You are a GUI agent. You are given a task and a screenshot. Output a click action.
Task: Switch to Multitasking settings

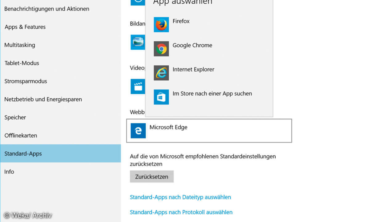[60, 45]
